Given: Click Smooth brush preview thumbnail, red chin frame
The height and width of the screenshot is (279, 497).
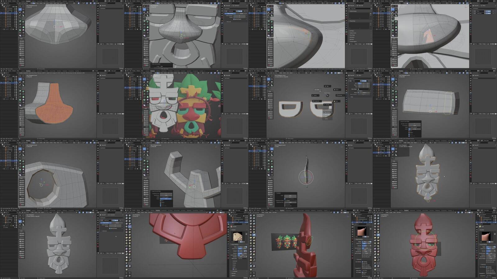Looking at the screenshot, I should (237, 236).
